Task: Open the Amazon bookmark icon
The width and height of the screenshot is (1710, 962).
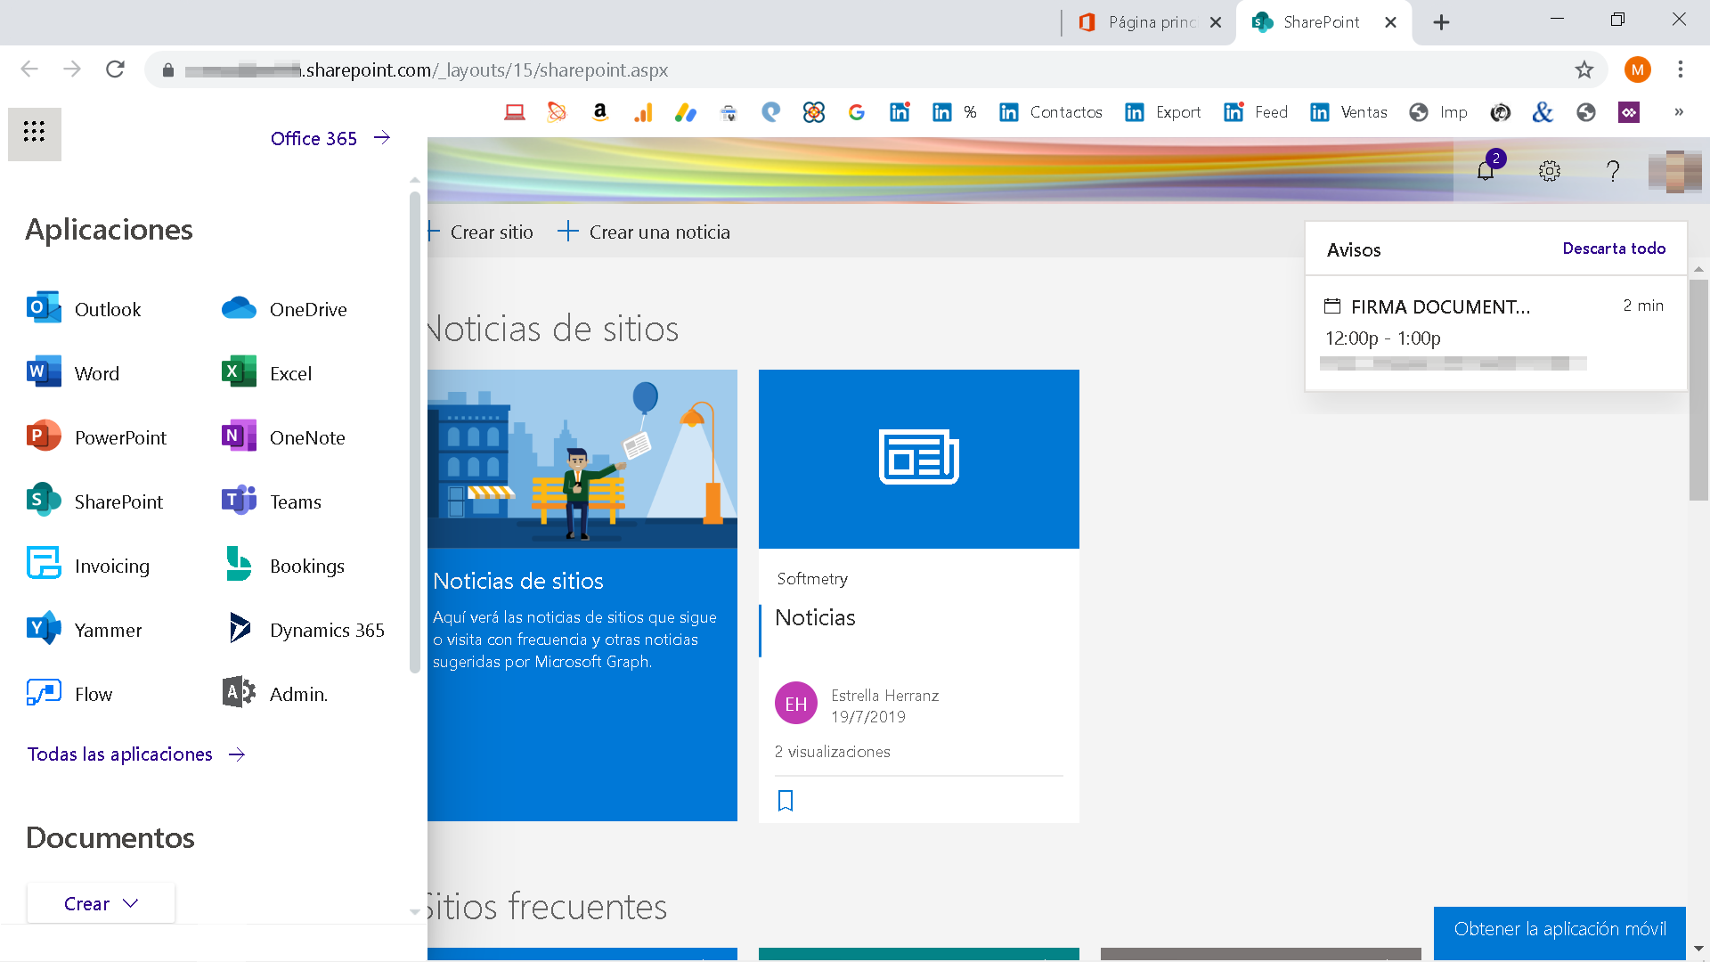Action: click(x=600, y=112)
